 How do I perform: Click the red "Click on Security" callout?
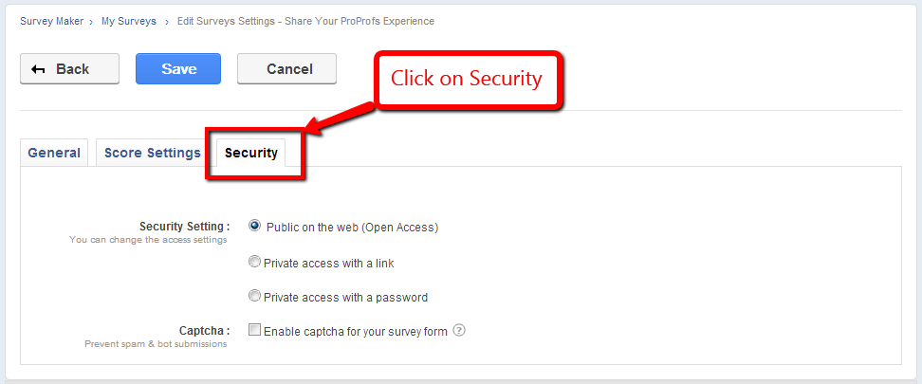[x=467, y=79]
